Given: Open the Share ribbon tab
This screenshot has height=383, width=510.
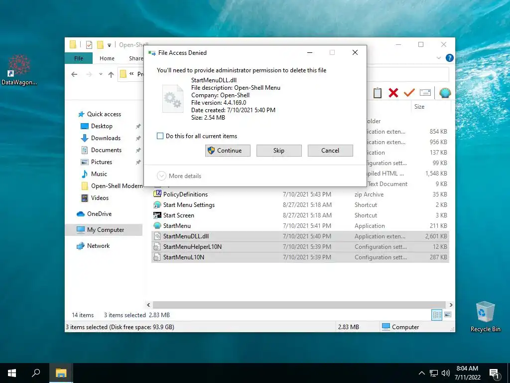Looking at the screenshot, I should point(136,58).
